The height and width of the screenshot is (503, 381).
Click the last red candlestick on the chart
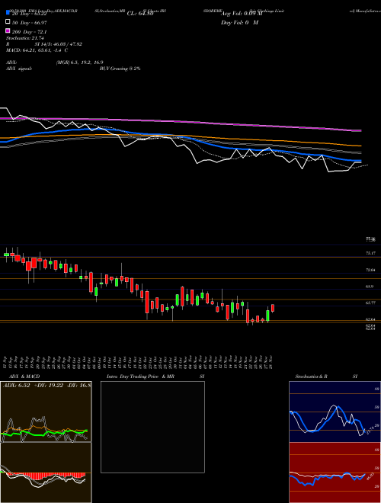273,308
